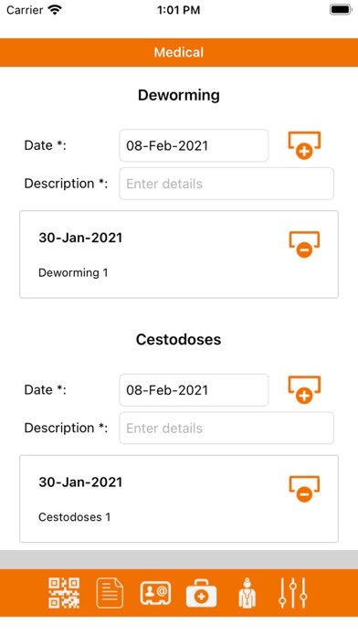Screen dimensions: 358x636
Task: Open the Cestodoses date picker field
Action: coord(194,390)
